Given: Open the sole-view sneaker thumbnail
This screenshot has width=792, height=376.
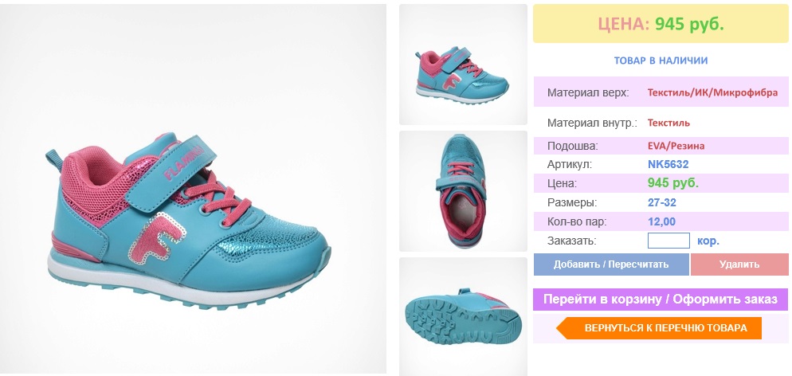Looking at the screenshot, I should [463, 316].
